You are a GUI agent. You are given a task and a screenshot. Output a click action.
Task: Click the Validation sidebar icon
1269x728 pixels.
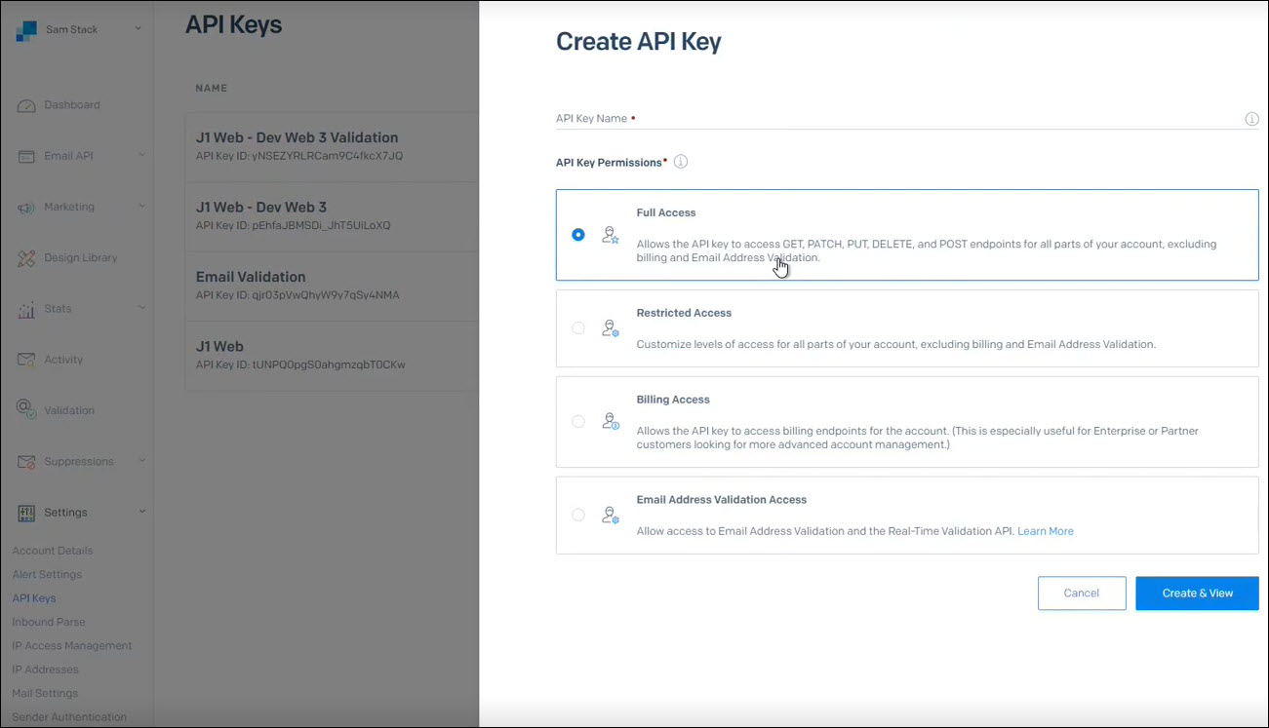coord(26,410)
